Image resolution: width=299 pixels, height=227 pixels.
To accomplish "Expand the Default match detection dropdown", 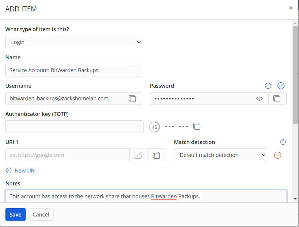I will [x=220, y=155].
